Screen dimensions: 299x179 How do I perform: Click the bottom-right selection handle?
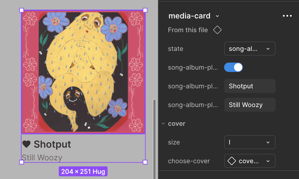(145, 162)
